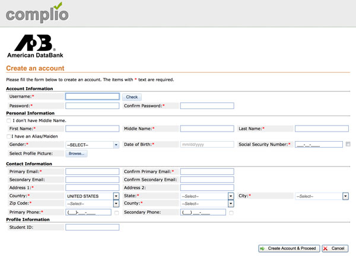Screen dimensions: 356x256
Task: Expand the City dropdown
Action: tap(345, 196)
